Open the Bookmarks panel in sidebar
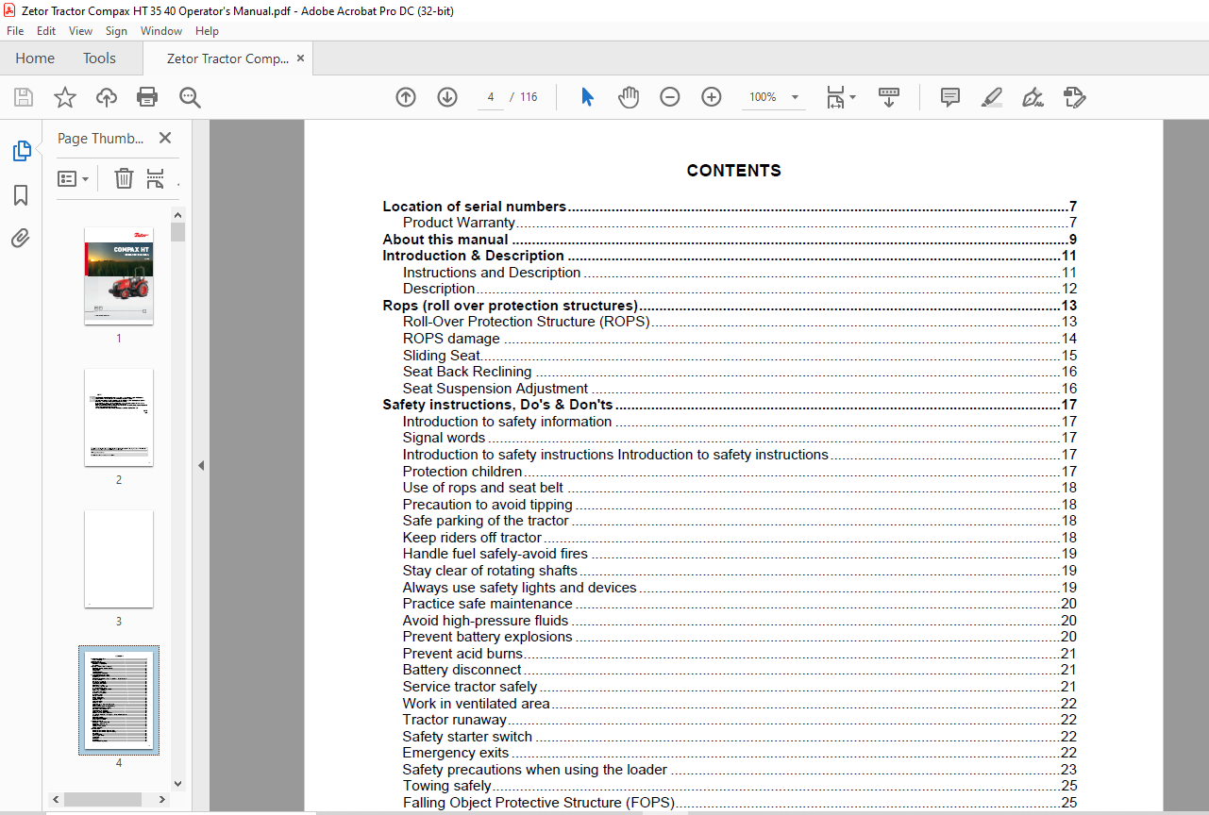The height and width of the screenshot is (815, 1209). [21, 195]
